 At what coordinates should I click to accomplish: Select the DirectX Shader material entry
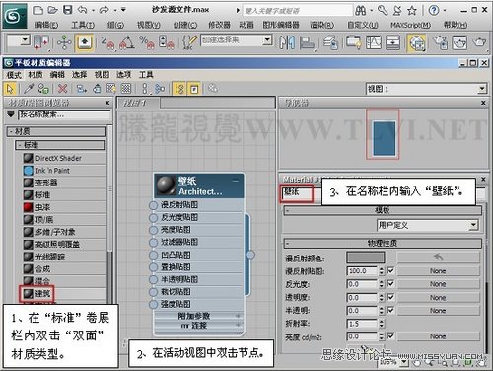[x=64, y=158]
